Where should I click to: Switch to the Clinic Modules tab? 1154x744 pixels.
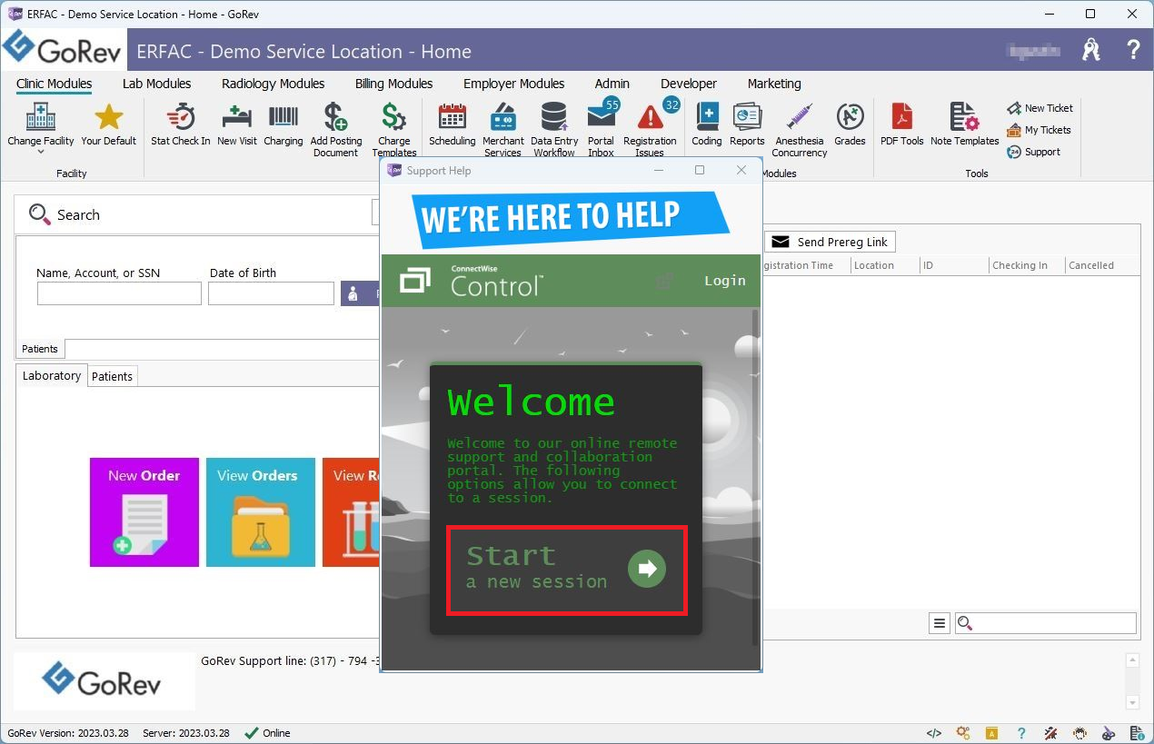click(x=55, y=84)
